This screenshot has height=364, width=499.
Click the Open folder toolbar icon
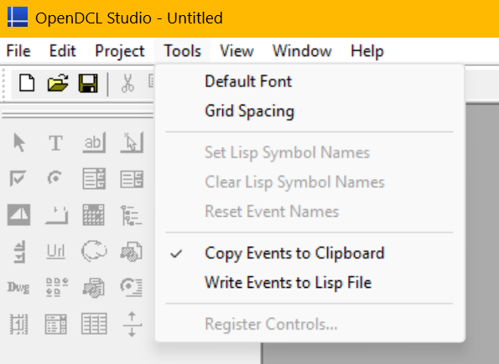pyautogui.click(x=58, y=83)
